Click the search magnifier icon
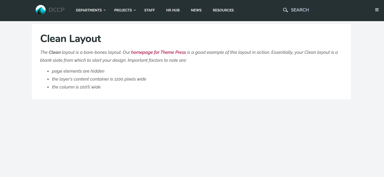 pos(285,10)
